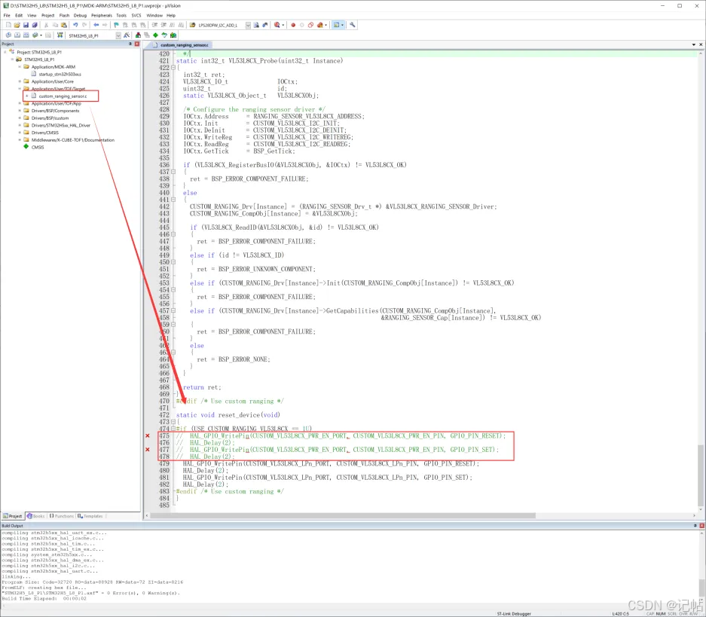Click the Undo arrow icon

coord(75,25)
